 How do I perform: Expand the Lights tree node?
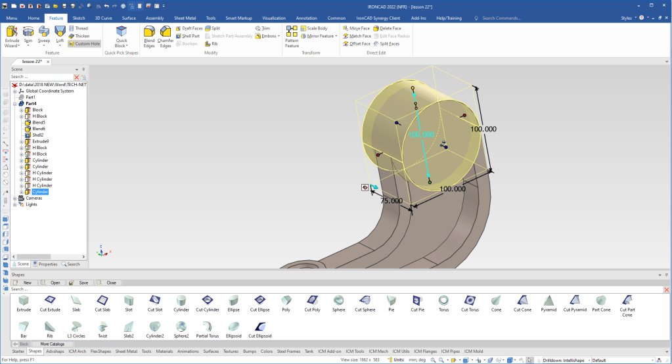click(x=14, y=204)
